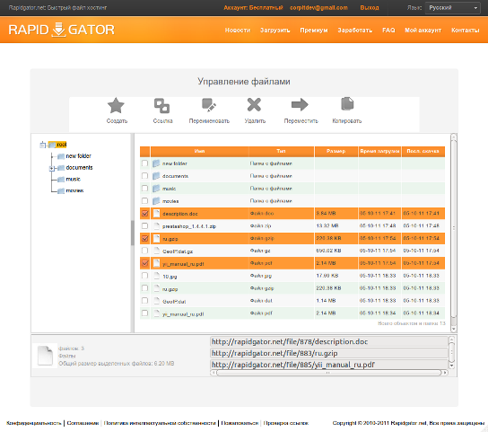Click the Переименовать rename icon
488x432 pixels.
pyautogui.click(x=209, y=105)
